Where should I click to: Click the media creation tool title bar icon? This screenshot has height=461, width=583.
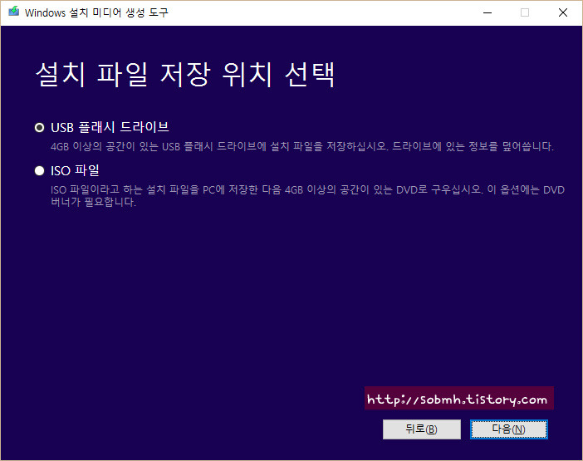(14, 12)
